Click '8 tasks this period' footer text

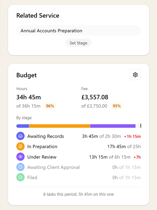point(60,194)
